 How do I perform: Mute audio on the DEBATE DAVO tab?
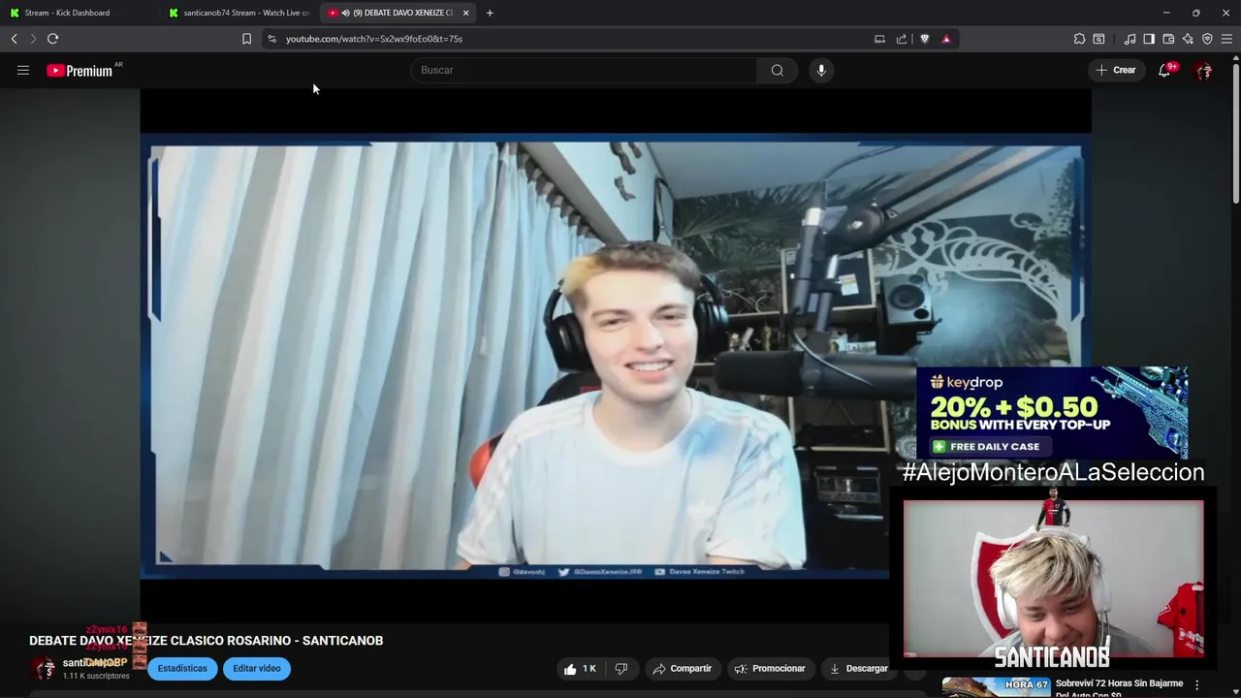click(345, 13)
